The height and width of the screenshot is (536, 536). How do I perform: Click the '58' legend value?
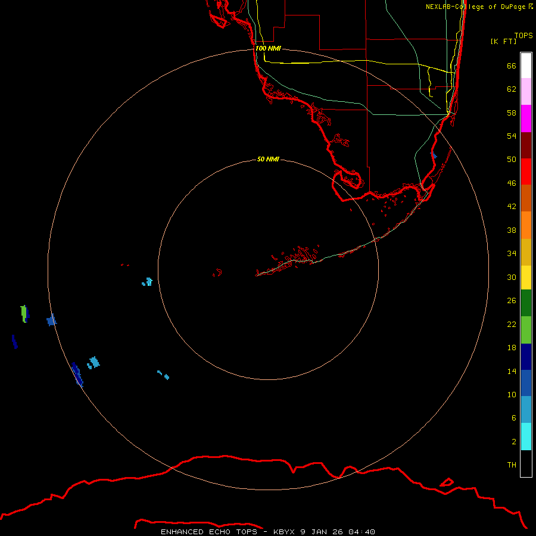(x=512, y=113)
